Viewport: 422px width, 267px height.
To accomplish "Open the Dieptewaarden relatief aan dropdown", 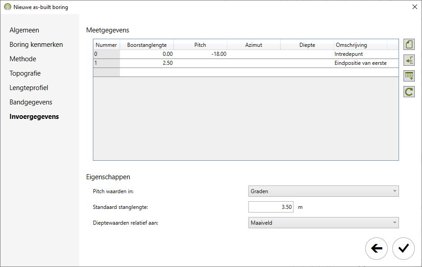I will tap(324, 222).
